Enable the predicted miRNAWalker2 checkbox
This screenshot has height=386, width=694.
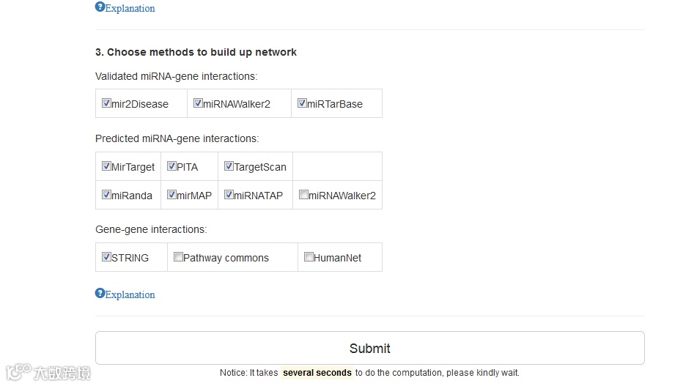(x=303, y=195)
